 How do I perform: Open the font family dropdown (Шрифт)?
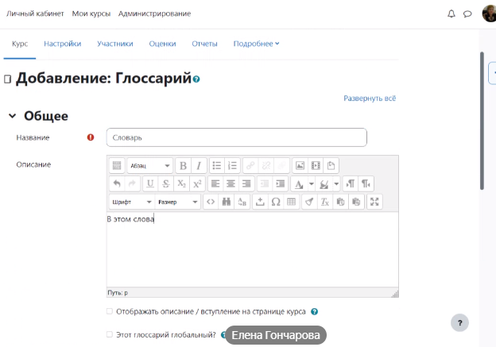(130, 202)
